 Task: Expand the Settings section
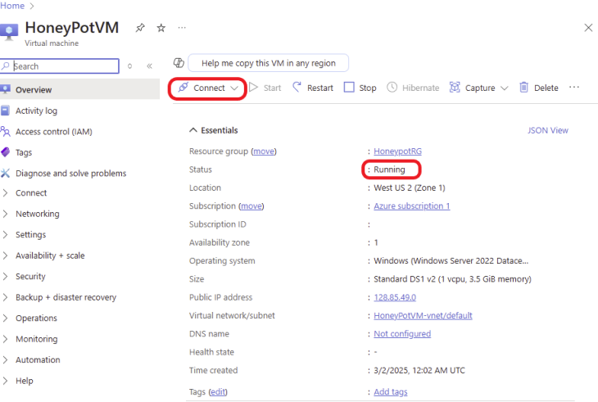(x=30, y=235)
